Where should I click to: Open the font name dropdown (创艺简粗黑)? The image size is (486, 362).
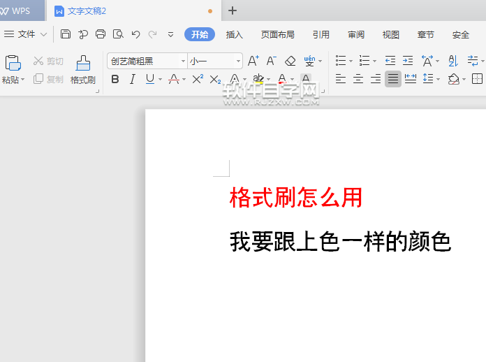tap(183, 61)
